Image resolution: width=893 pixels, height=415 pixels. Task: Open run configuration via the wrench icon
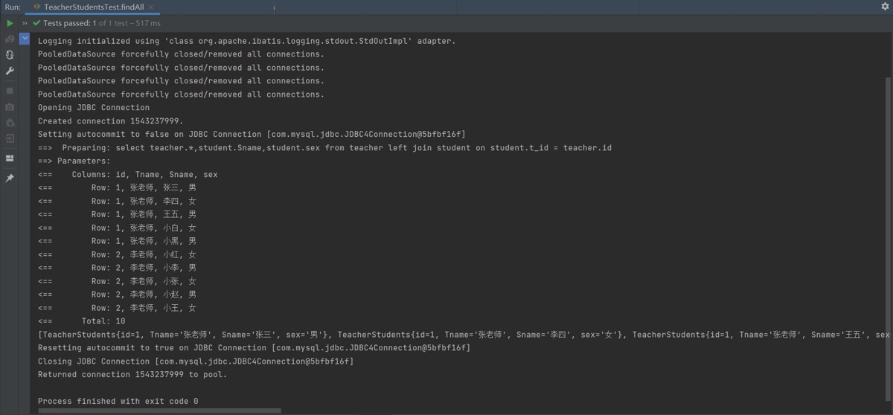[x=10, y=71]
